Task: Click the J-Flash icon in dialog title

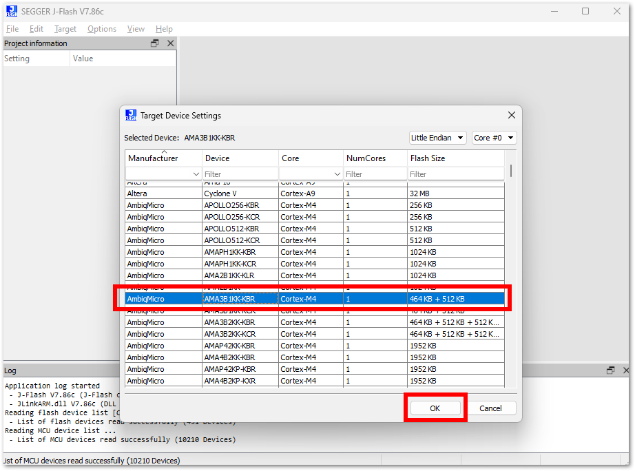Action: pyautogui.click(x=131, y=116)
